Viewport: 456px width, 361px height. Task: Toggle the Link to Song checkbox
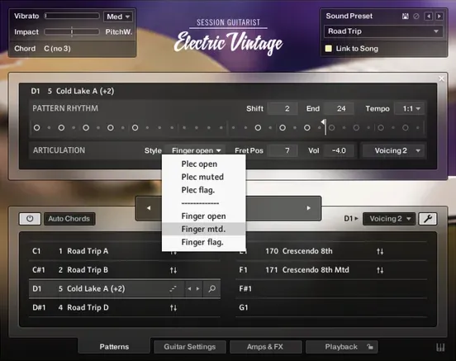[x=328, y=49]
